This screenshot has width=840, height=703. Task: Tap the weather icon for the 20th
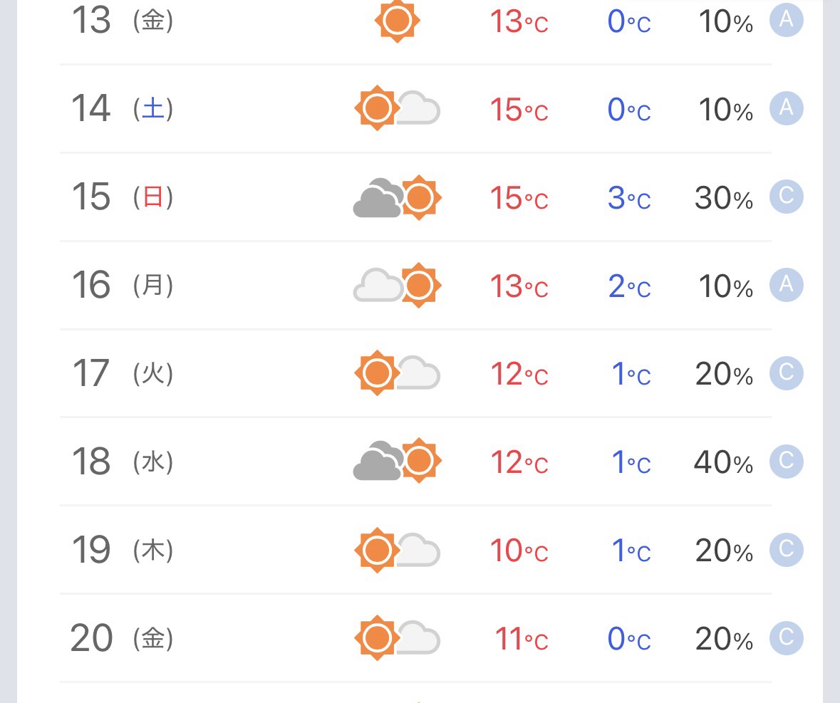397,637
